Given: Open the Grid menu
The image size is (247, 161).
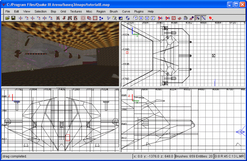Looking at the screenshot, I should (x=63, y=11).
